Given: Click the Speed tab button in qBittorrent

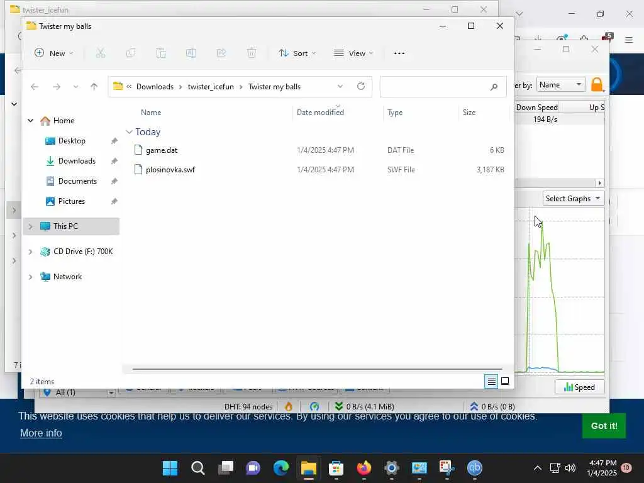Looking at the screenshot, I should [x=579, y=387].
